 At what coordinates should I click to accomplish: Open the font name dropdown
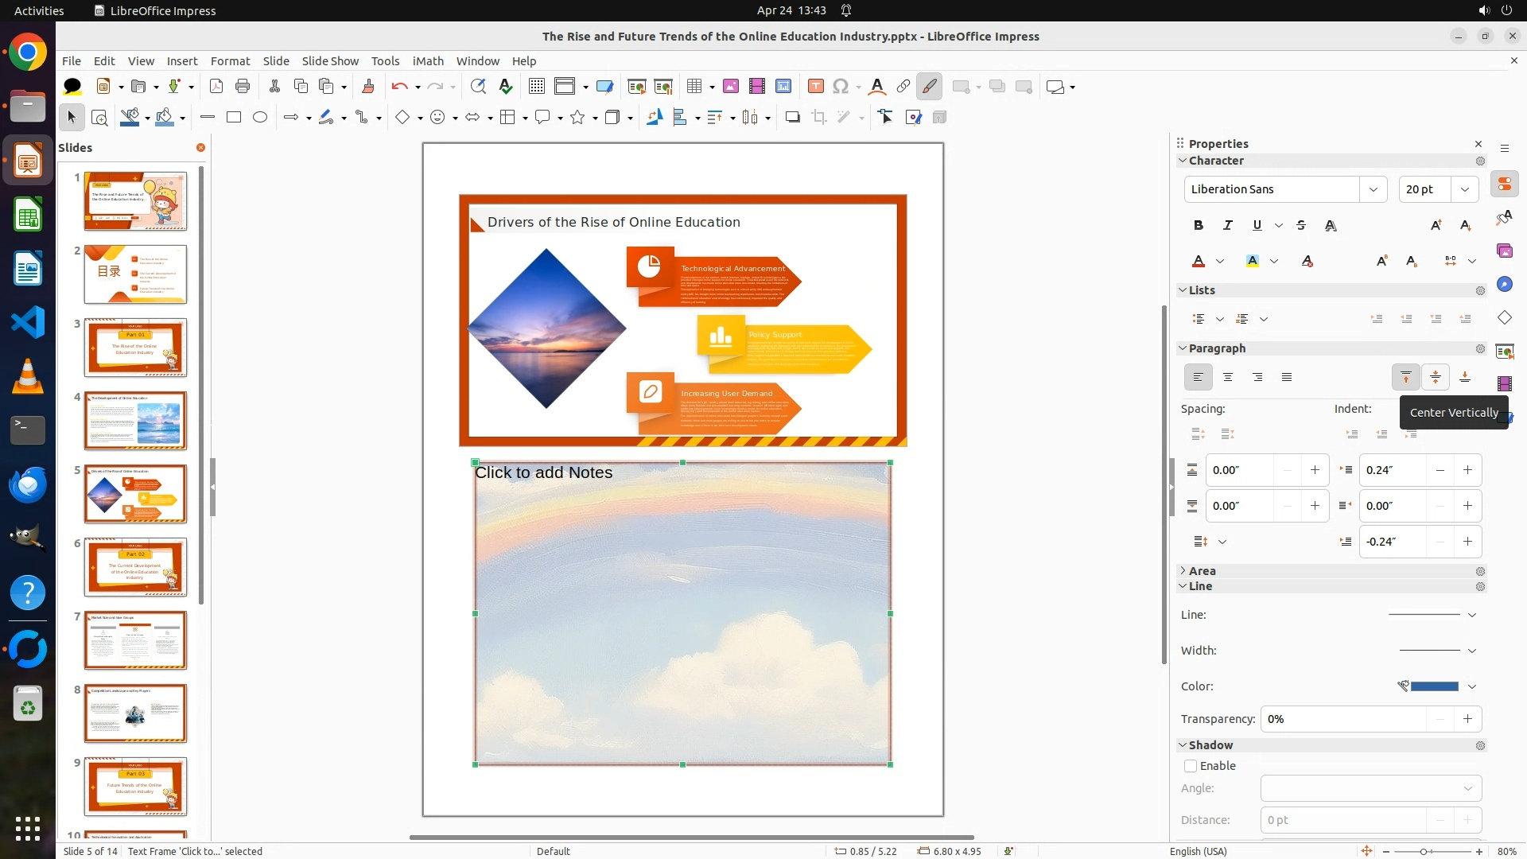point(1374,189)
